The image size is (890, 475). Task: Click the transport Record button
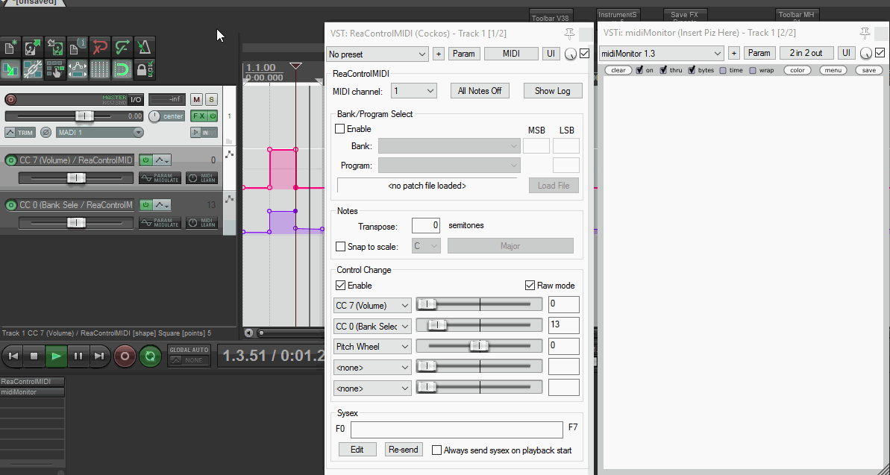pos(125,356)
